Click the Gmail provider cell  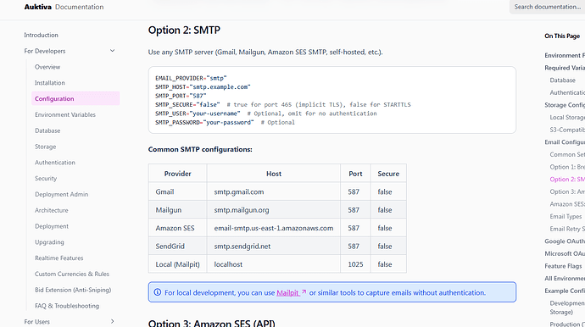point(177,191)
